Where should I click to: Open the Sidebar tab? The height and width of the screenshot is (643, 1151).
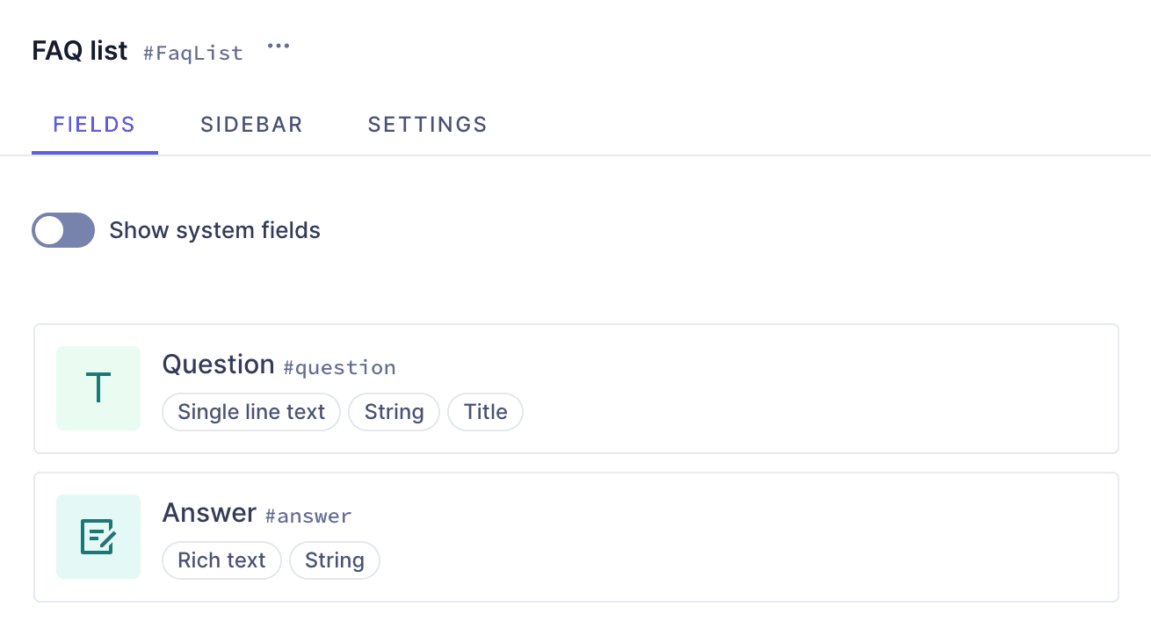[x=251, y=125]
